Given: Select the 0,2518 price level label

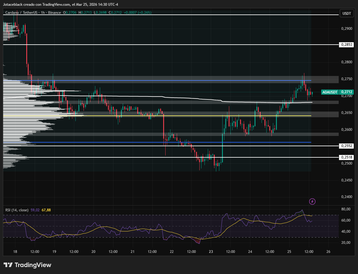Looking at the screenshot, I should pos(347,157).
